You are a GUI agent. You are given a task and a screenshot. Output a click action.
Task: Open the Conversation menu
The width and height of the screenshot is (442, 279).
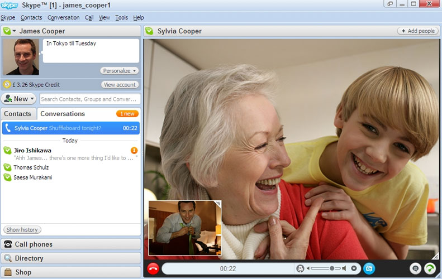(64, 17)
